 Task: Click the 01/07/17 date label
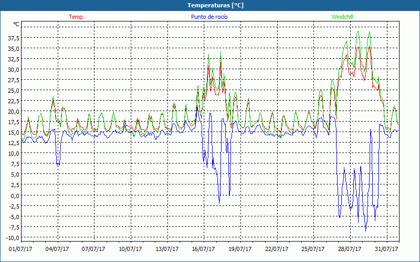click(20, 249)
